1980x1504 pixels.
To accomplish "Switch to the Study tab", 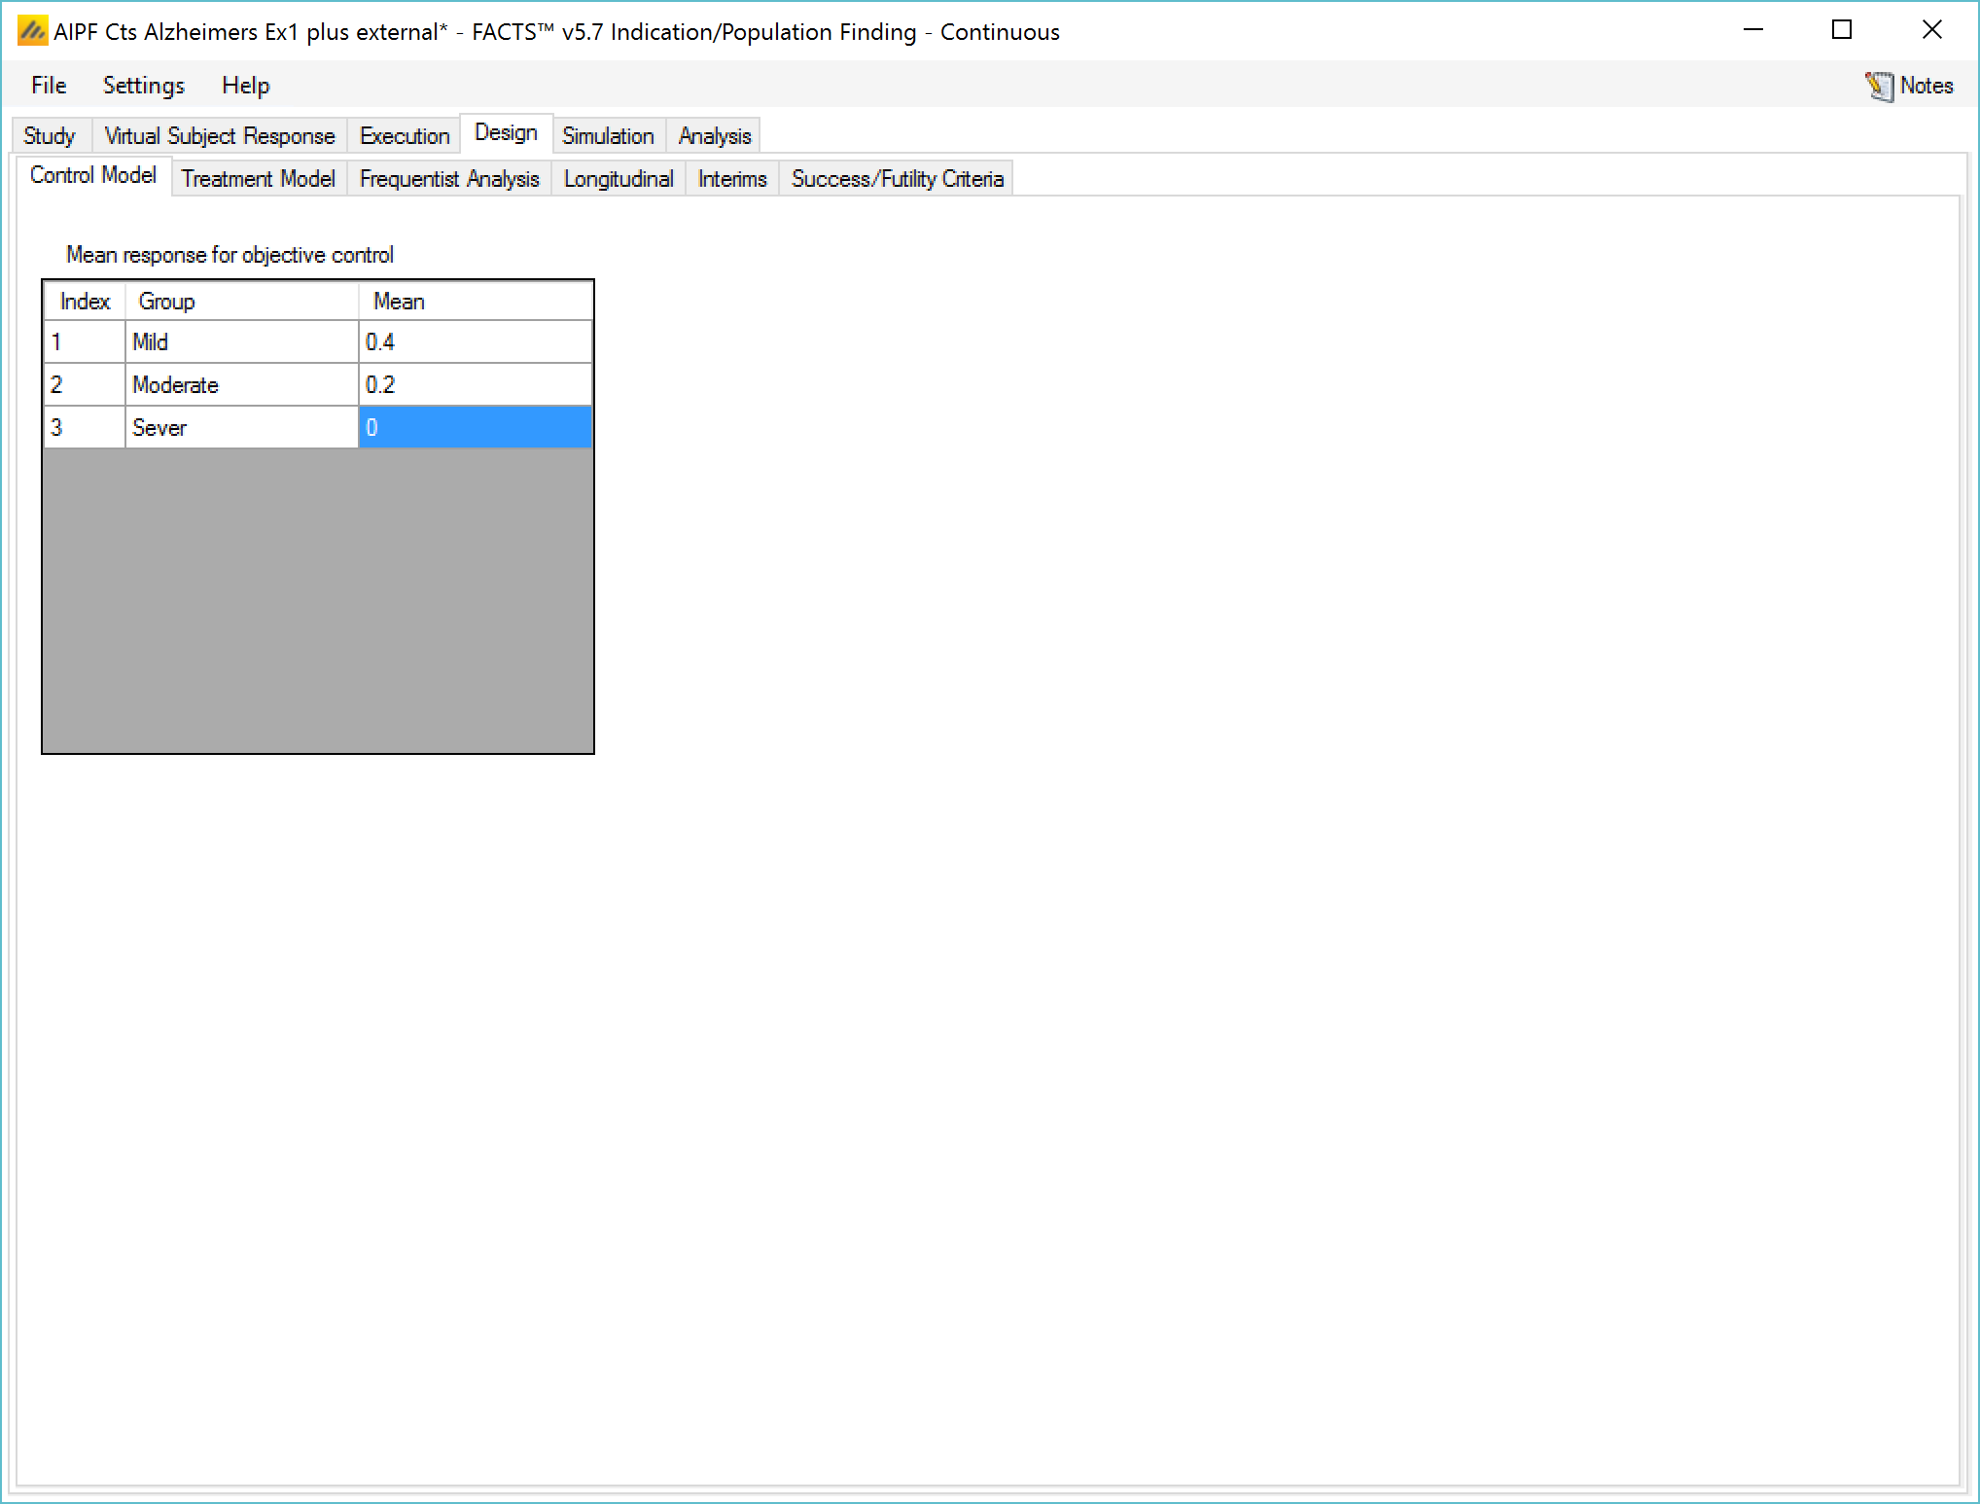I will [50, 136].
